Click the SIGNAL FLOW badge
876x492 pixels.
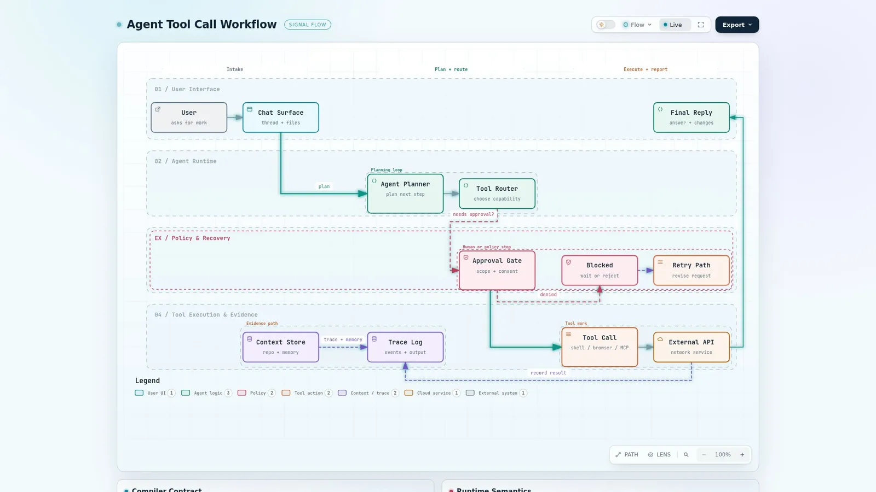tap(308, 25)
